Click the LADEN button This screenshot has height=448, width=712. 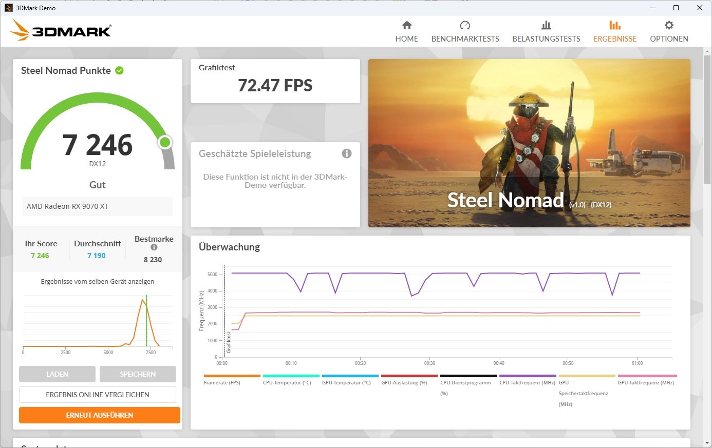tap(57, 374)
